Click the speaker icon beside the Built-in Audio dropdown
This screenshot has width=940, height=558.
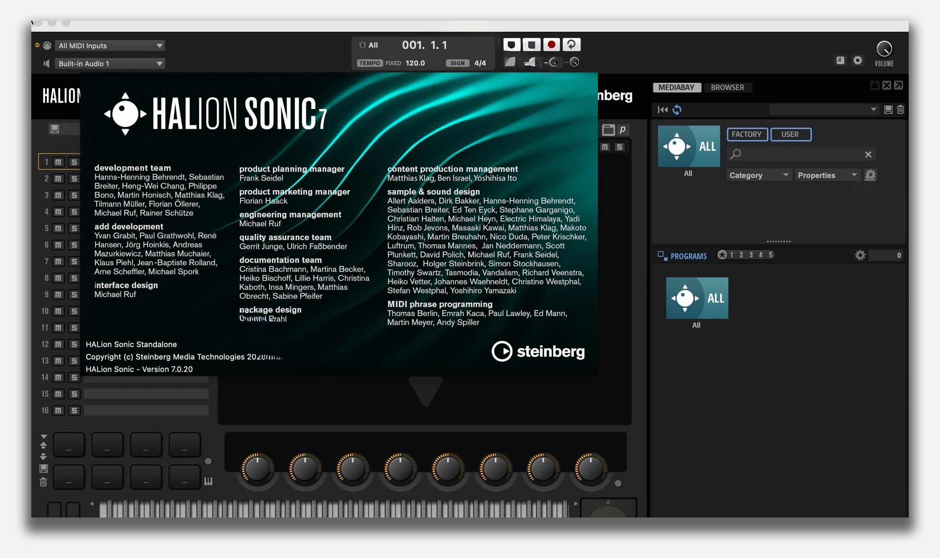pyautogui.click(x=46, y=63)
